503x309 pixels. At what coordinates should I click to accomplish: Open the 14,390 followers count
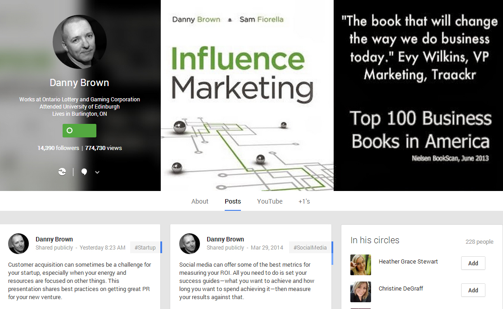point(58,148)
